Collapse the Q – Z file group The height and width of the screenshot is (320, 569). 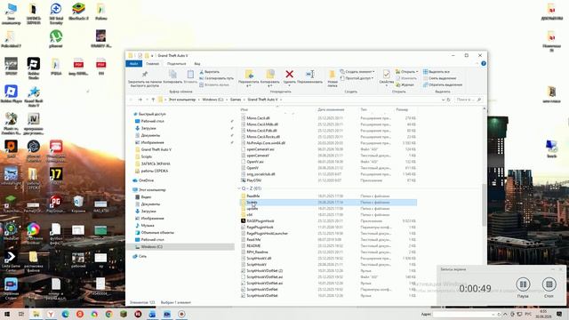point(239,188)
